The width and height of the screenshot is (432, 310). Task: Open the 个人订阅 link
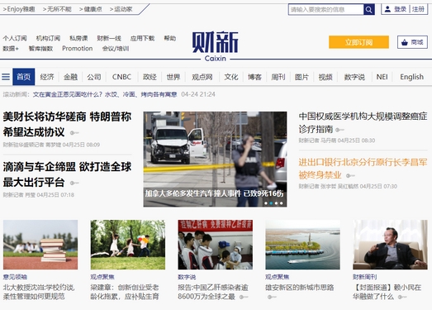(15, 38)
